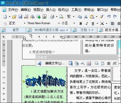Viewport: 121px width, 103px height.
Task: Toggle Underline formatting button
Action: pos(93,24)
